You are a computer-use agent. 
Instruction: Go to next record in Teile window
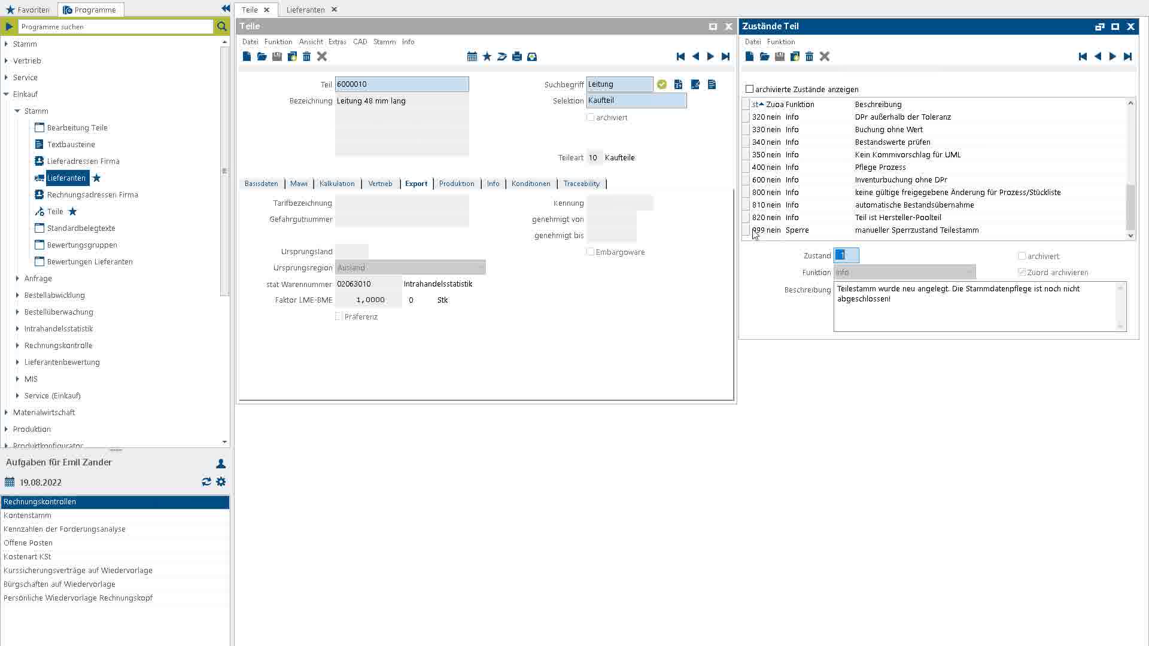pos(710,56)
